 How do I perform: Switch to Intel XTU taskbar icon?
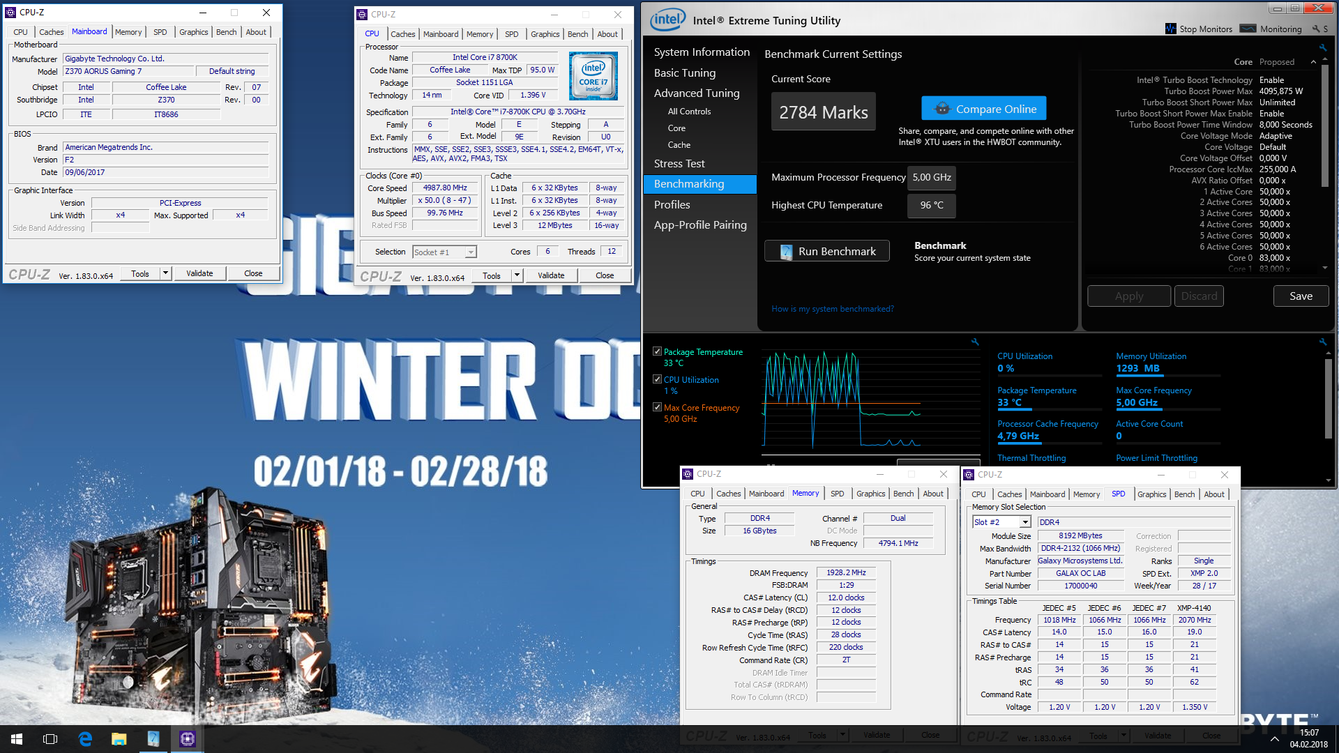153,739
